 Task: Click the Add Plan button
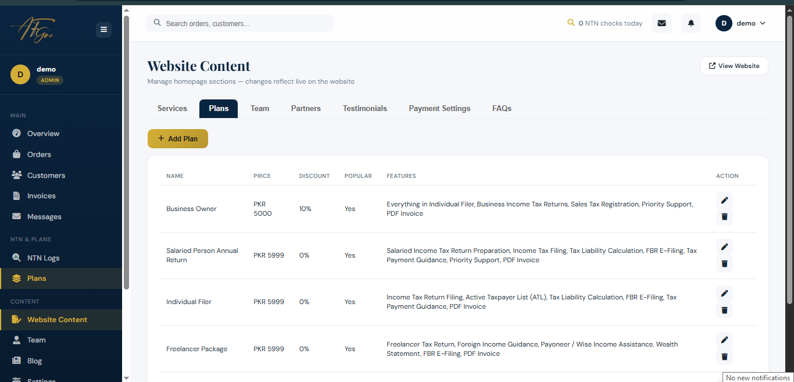tap(178, 139)
